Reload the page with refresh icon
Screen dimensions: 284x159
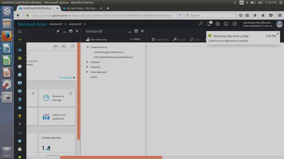click(180, 15)
